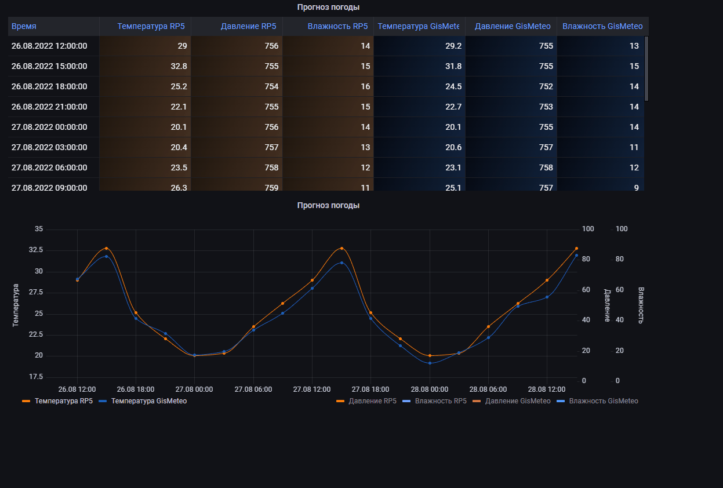Viewport: 723px width, 488px height.
Task: Toggle "Температура RP5" series label in chart legend
Action: tap(64, 401)
